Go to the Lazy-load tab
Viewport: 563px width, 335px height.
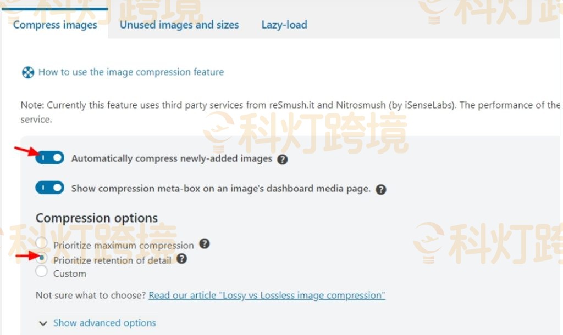284,25
